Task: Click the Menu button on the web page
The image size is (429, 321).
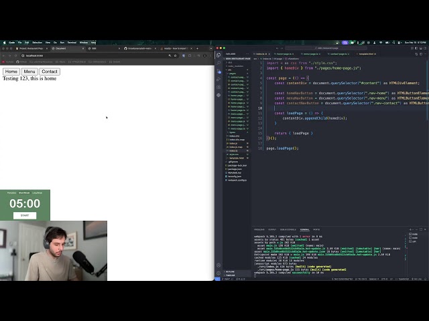Action: point(29,72)
